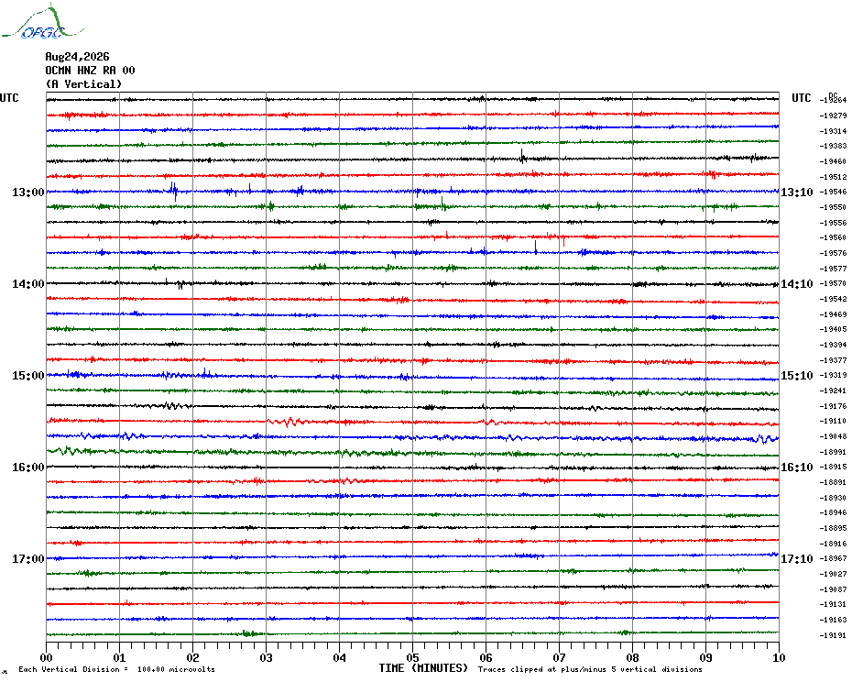Viewport: 852px width, 682px height.
Task: Click DC offset value -18946
Action: tap(833, 512)
